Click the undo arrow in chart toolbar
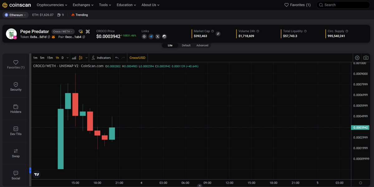 point(117,58)
